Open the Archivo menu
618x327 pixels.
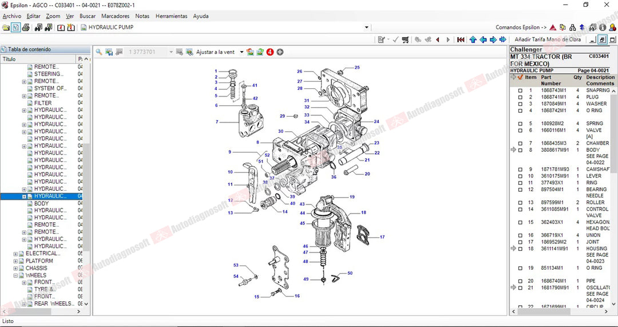click(12, 16)
